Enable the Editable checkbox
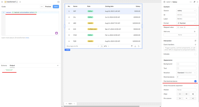The height and width of the screenshot is (107, 199). (195, 54)
